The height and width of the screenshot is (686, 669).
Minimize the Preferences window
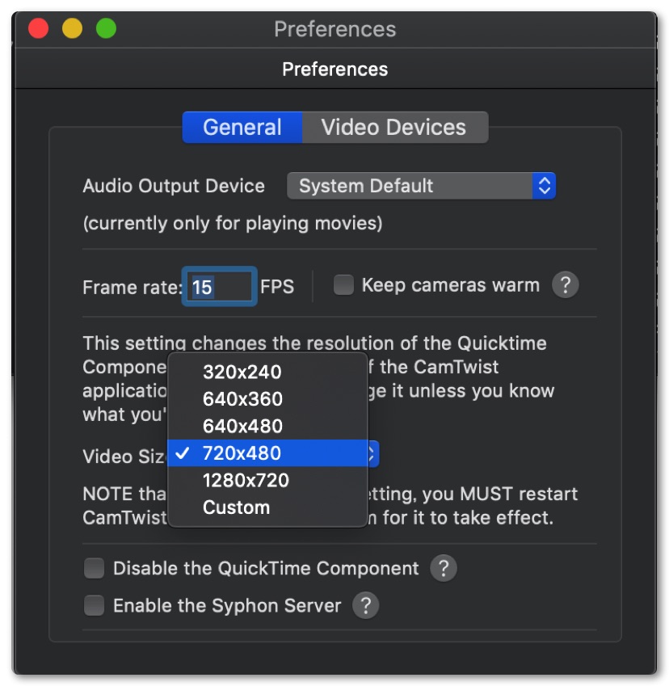coord(72,29)
